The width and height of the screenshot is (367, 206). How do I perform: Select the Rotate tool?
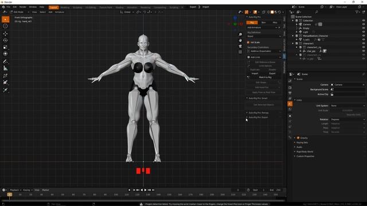(5, 41)
